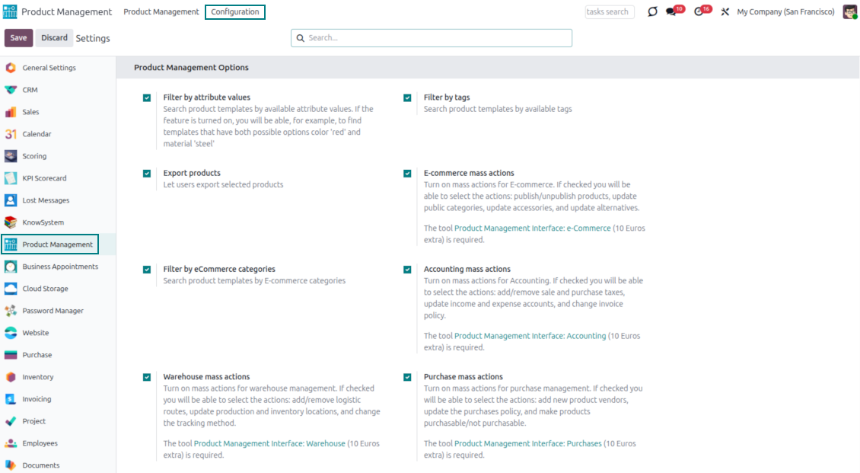Image resolution: width=860 pixels, height=473 pixels.
Task: Click the Save button
Action: tap(18, 38)
